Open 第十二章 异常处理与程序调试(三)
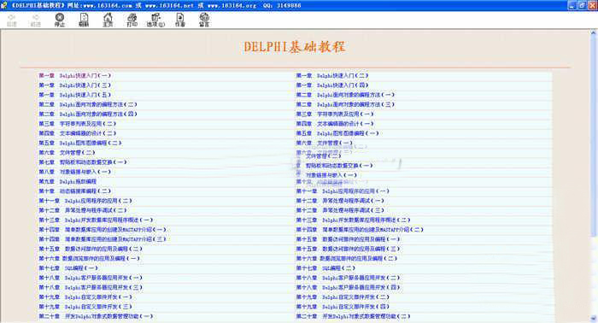The height and width of the screenshot is (323, 598). pyautogui.click(x=340, y=210)
